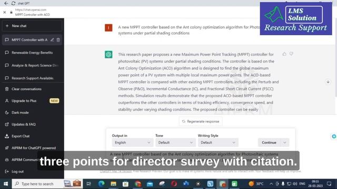Open Research Support Available conversation
Image resolution: width=337 pixels, height=189 pixels.
point(32,78)
